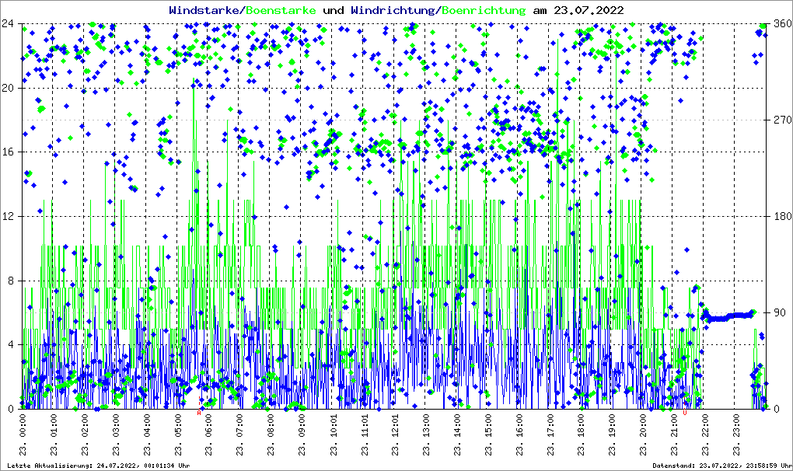
Task: Click the "23. 18:00" time axis label
Action: tap(582, 434)
